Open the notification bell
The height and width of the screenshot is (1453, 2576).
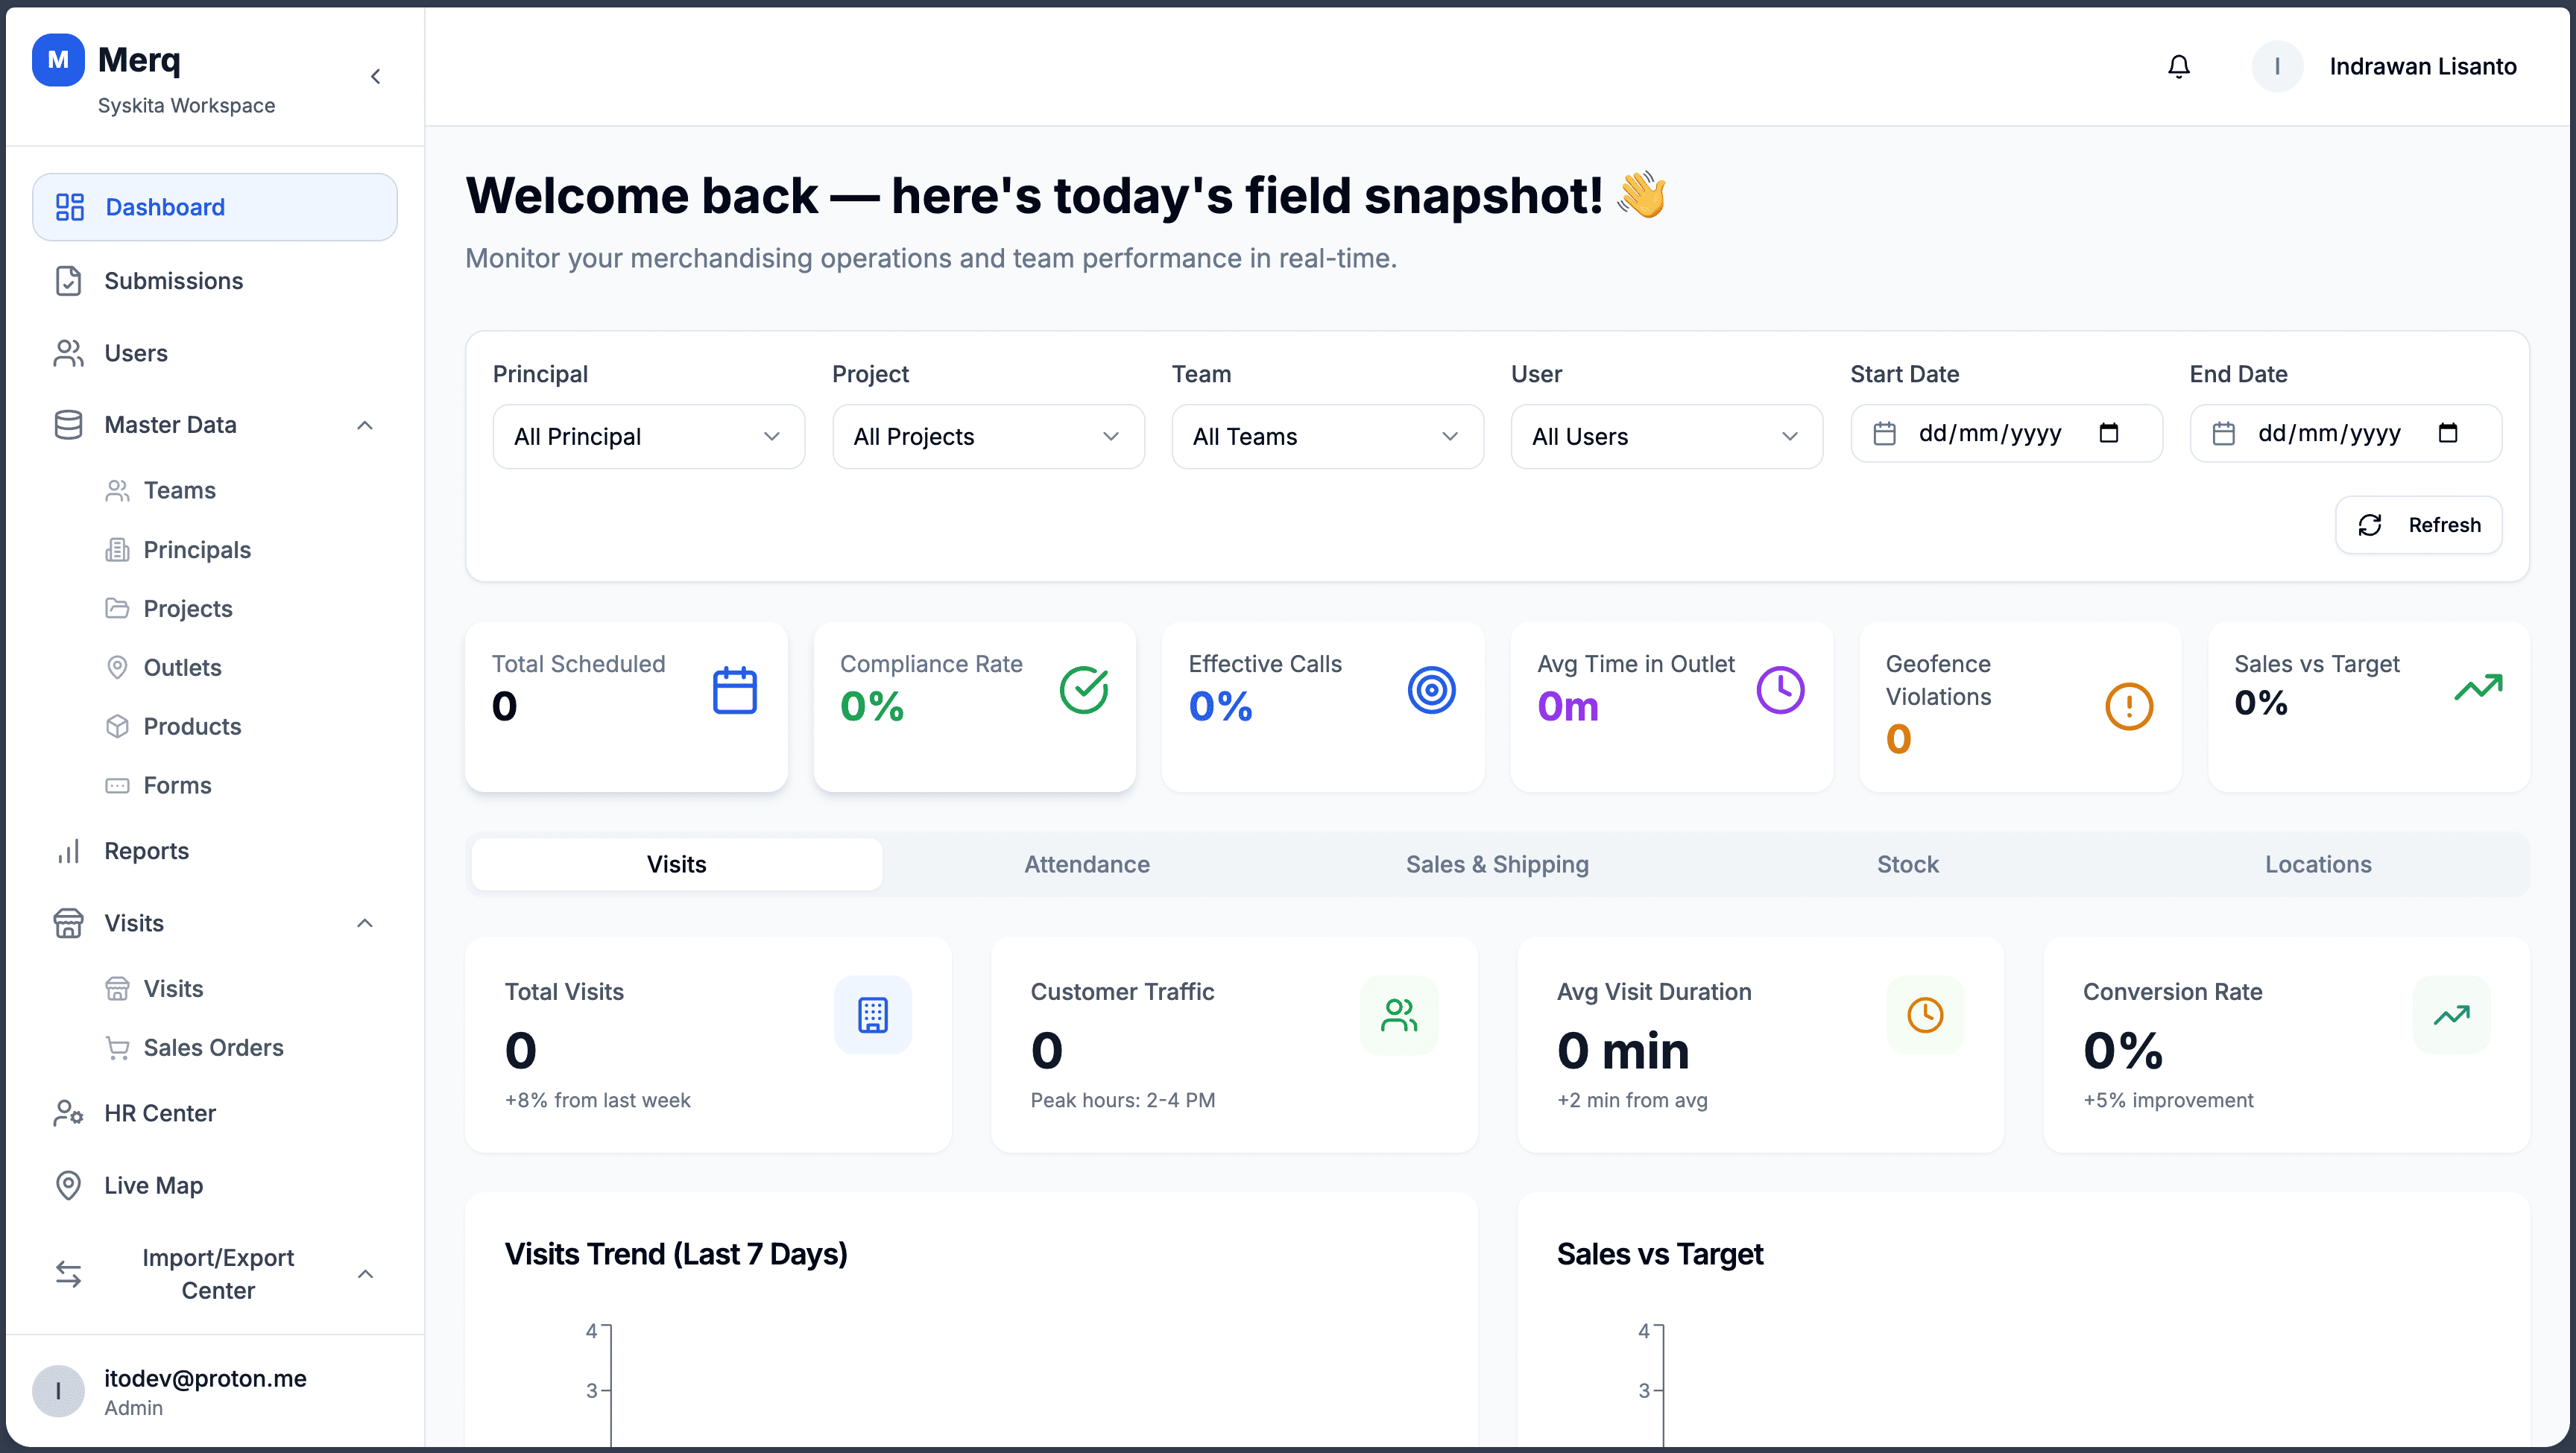tap(2179, 66)
